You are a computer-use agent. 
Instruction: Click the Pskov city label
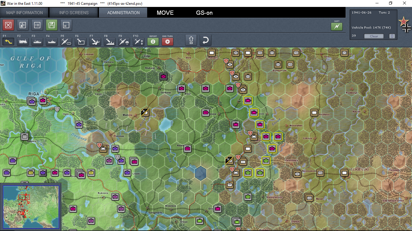[260, 57]
